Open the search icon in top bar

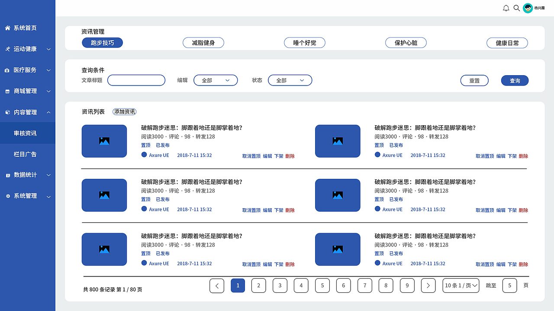(x=516, y=8)
